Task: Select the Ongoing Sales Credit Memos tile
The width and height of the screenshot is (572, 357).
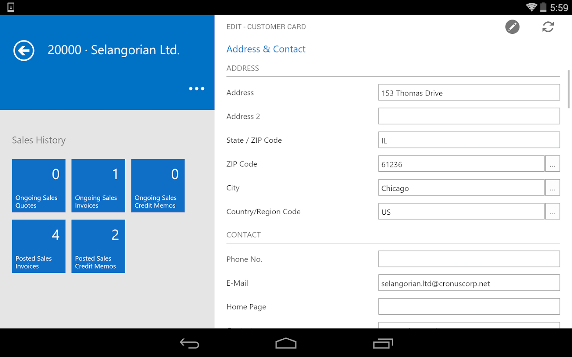Action: coord(158,186)
